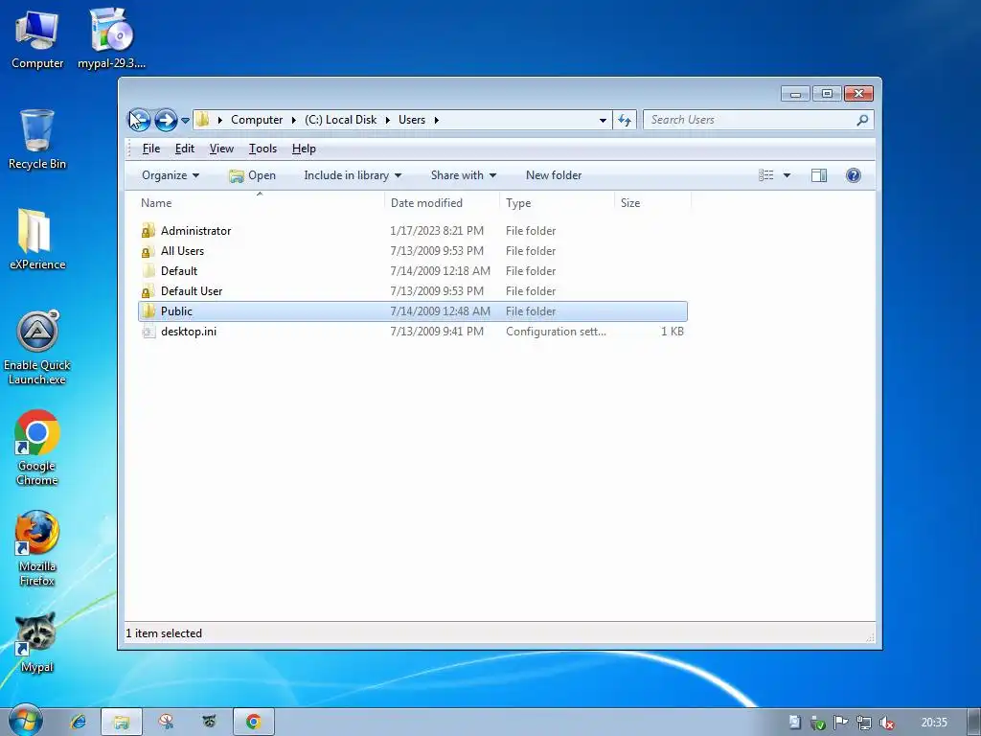Image resolution: width=981 pixels, height=736 pixels.
Task: Click the muted volume tray icon
Action: coord(886,723)
